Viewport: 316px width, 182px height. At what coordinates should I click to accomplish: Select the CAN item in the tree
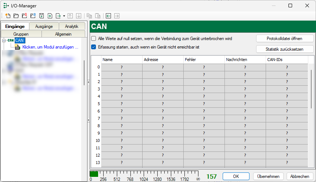(19, 40)
